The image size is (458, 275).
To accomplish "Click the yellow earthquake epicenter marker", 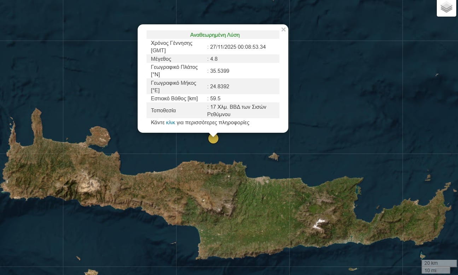I will coord(213,138).
